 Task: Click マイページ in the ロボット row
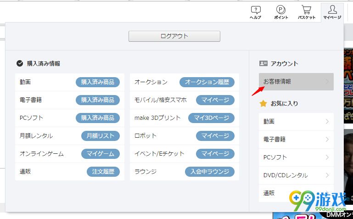tap(215, 136)
